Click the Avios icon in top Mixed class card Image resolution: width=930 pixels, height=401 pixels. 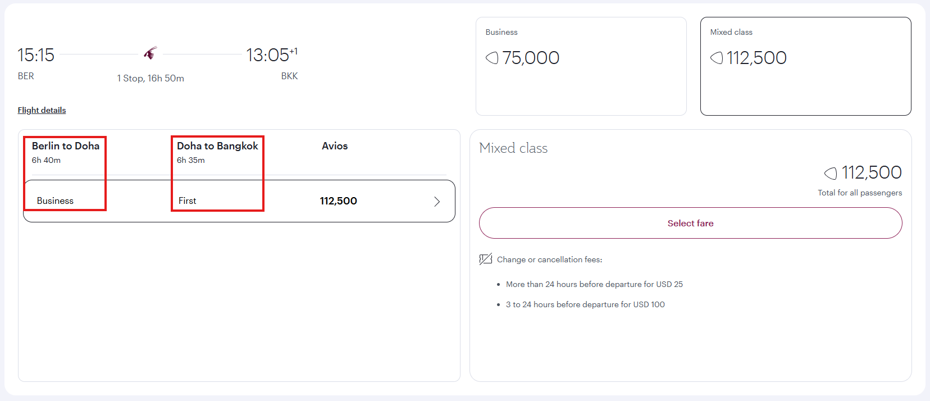[717, 58]
